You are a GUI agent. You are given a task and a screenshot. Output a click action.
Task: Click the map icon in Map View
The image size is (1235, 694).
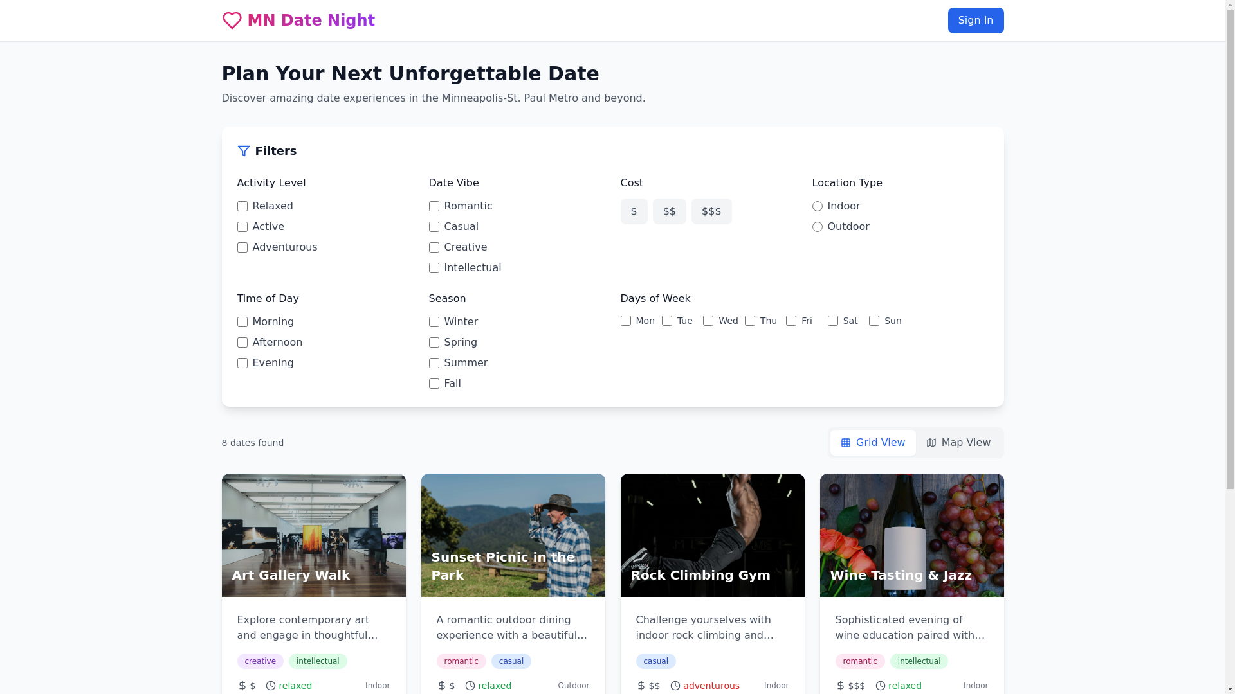[x=931, y=443]
